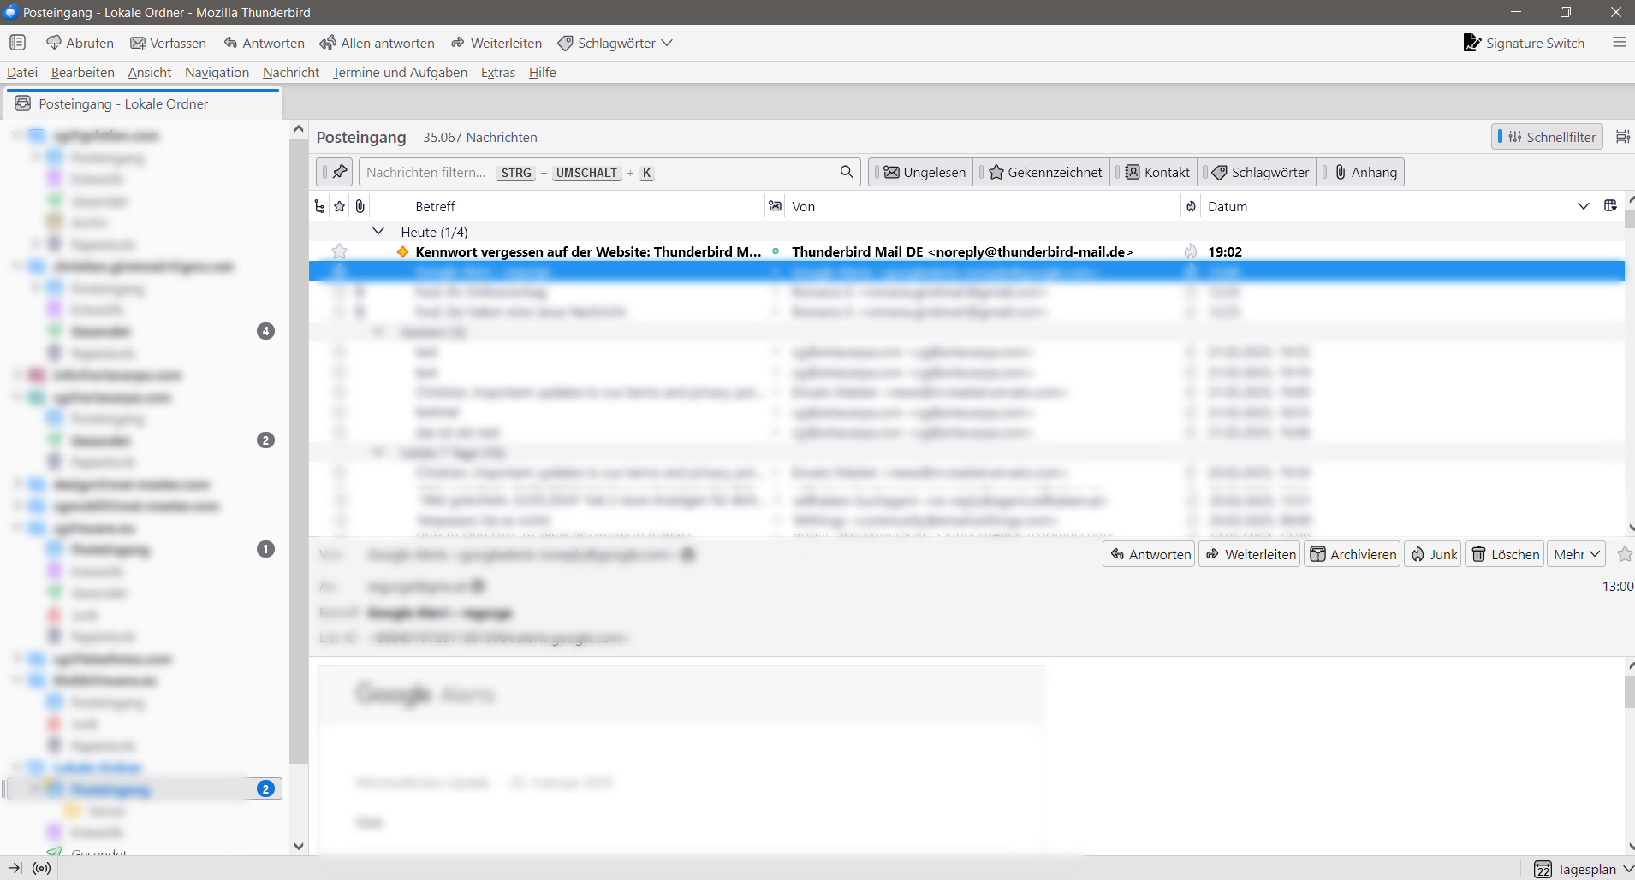Open Verfassen to write a new message
1635x880 pixels.
(x=168, y=43)
